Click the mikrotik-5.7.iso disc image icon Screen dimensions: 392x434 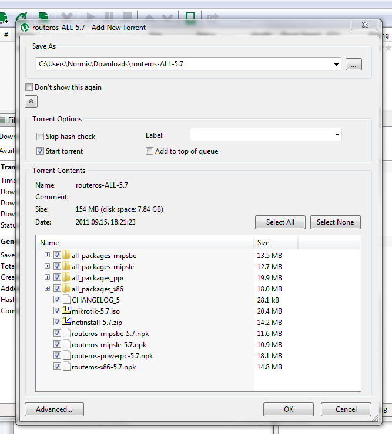pos(66,310)
